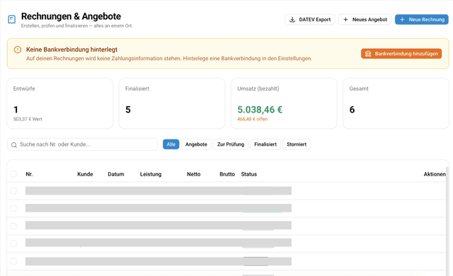
Task: Sort by the Nr. column header
Action: pos(29,174)
